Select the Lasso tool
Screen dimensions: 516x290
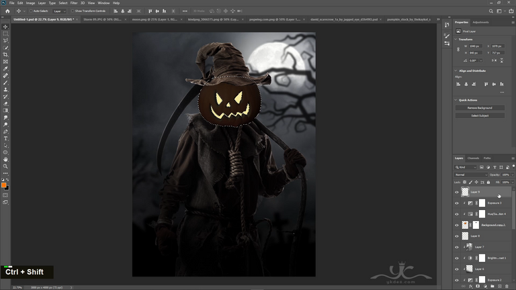pyautogui.click(x=5, y=40)
